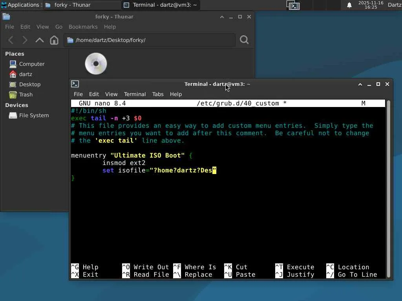Click 'exec tail -n +3 $0' line
Screen dimensions: 402x301
click(106, 118)
